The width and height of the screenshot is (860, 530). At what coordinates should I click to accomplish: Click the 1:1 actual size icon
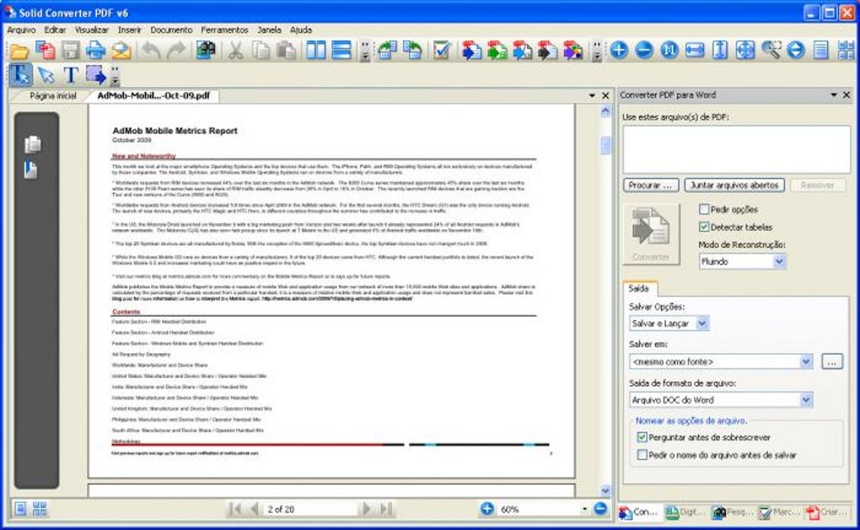pyautogui.click(x=669, y=51)
